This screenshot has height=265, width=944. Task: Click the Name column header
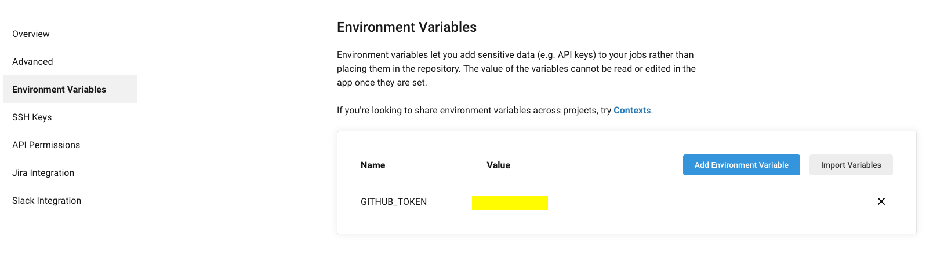(373, 165)
